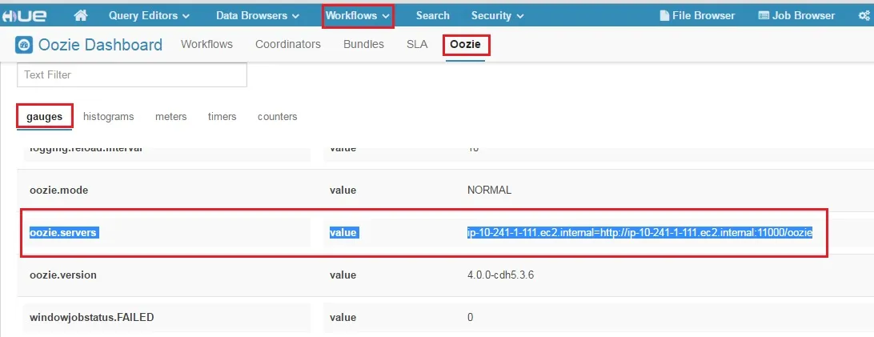Switch to the SLA tab

(417, 44)
